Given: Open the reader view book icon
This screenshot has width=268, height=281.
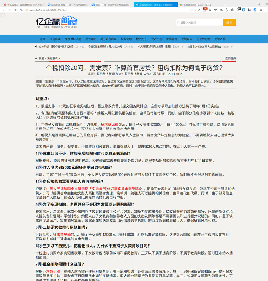Looking at the screenshot, I should 16,10.
